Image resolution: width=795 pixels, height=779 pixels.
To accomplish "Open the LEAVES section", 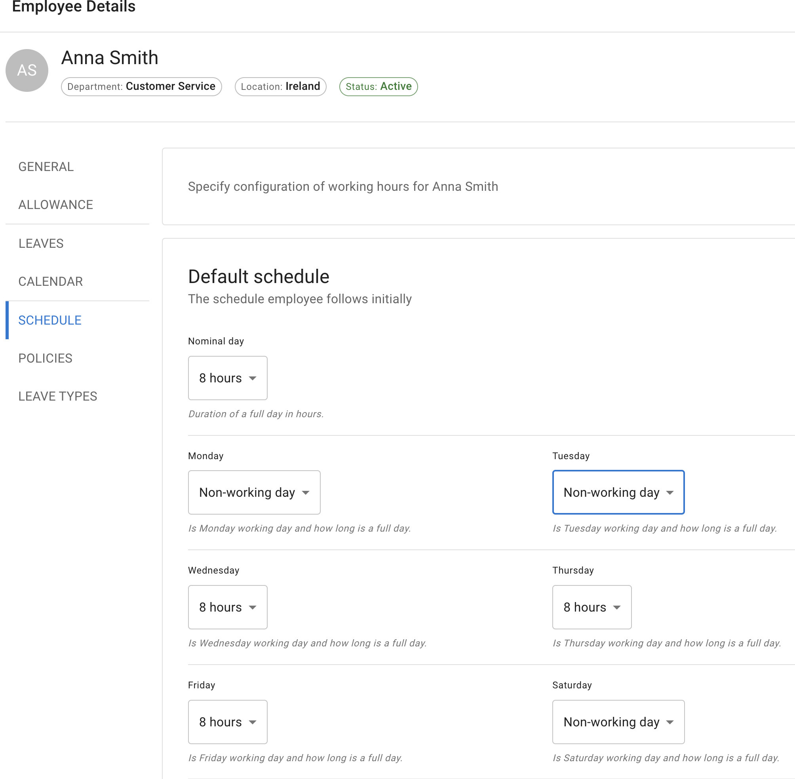I will [x=41, y=243].
